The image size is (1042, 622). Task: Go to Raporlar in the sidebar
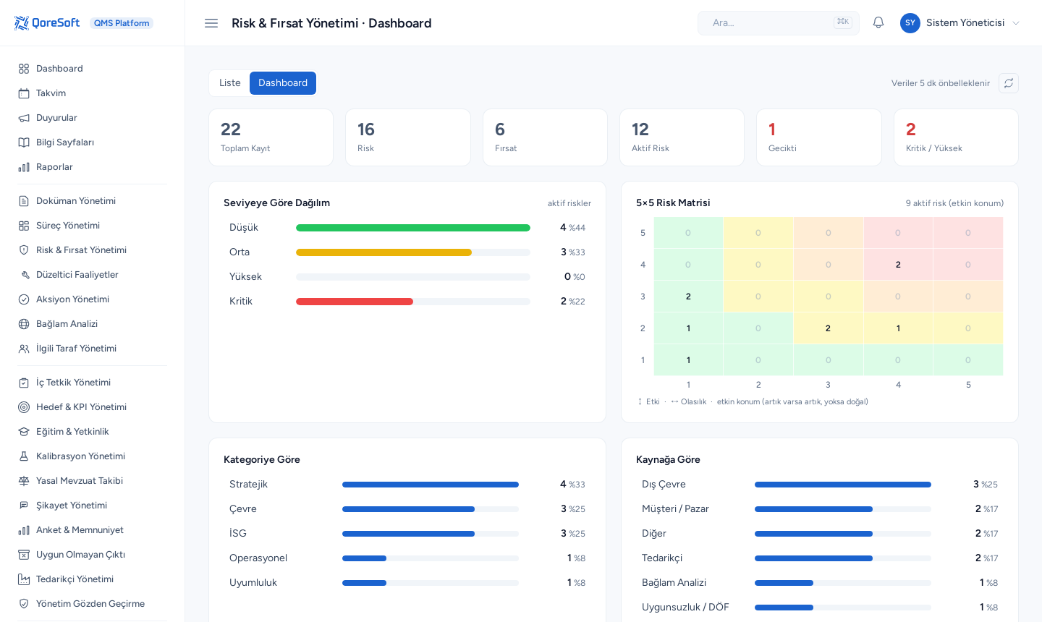pyautogui.click(x=93, y=167)
